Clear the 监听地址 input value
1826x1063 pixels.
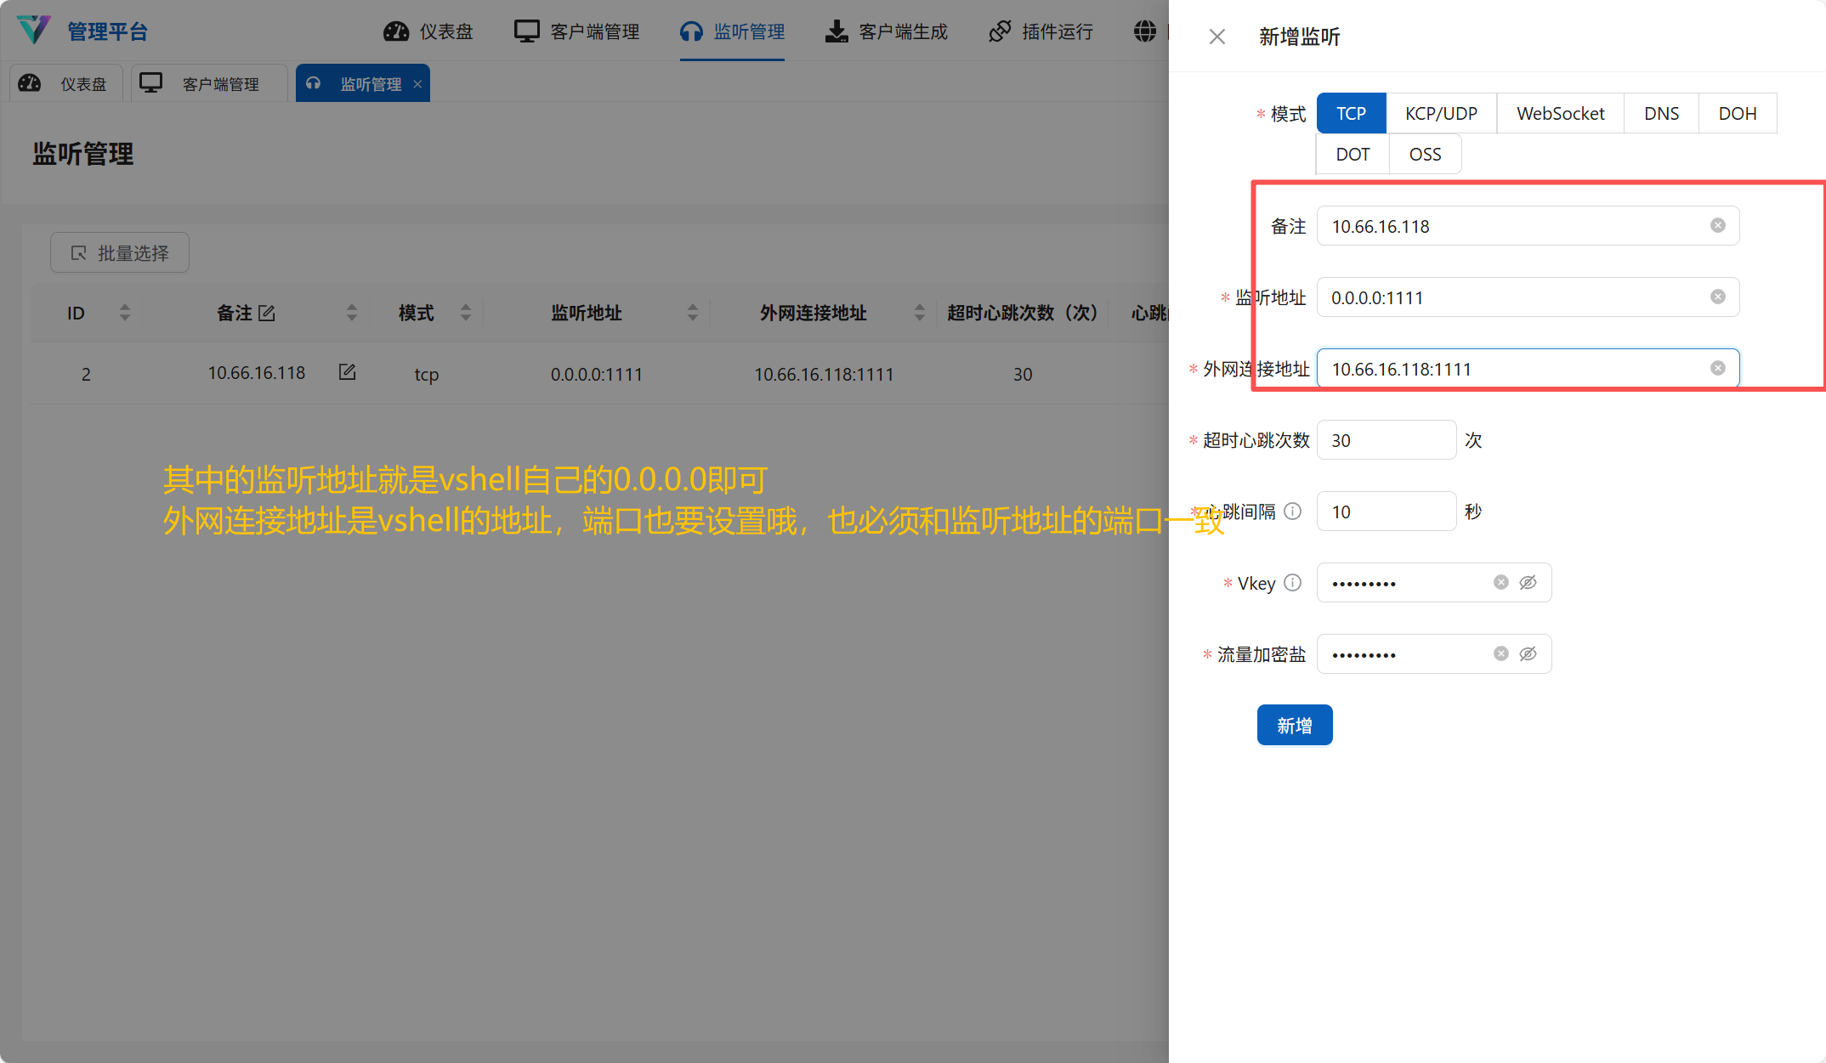(x=1718, y=297)
